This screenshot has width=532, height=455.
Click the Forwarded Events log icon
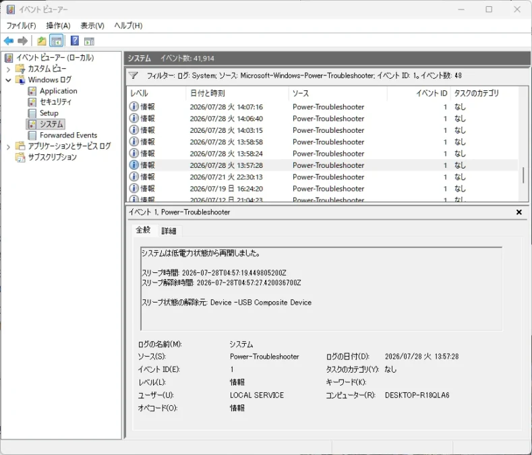coord(32,135)
